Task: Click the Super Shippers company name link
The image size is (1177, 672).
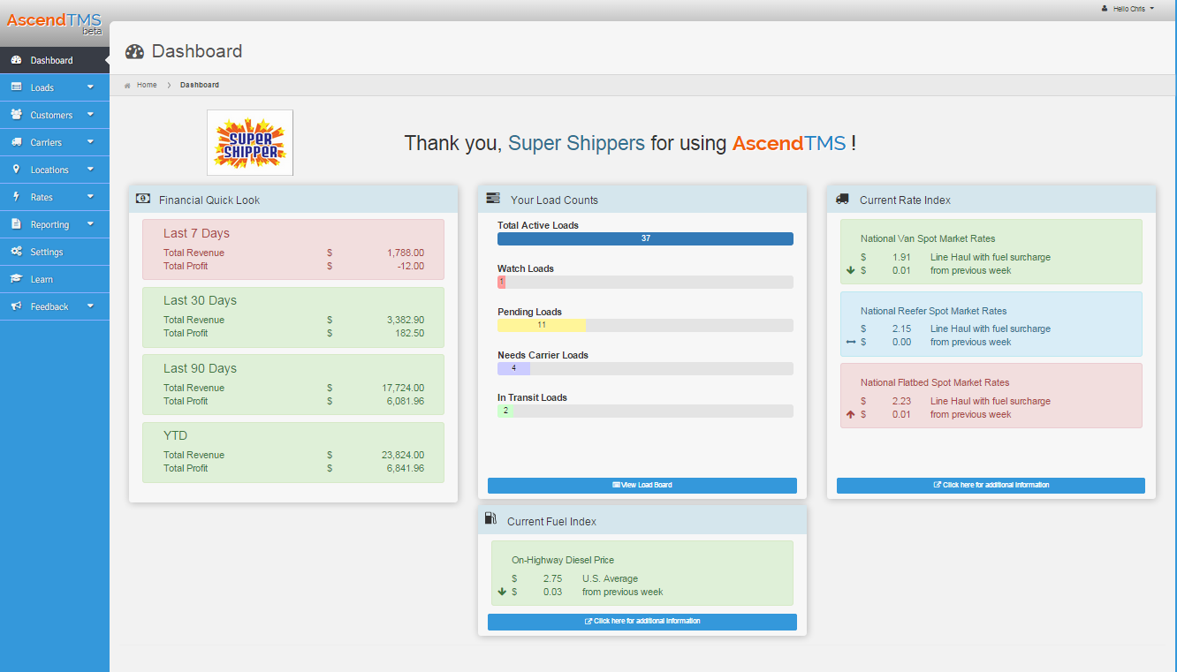Action: 577,143
